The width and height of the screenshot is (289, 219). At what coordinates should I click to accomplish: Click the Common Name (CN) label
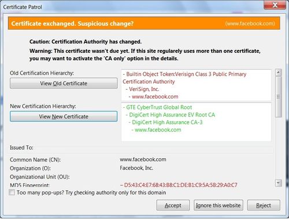tap(35, 160)
